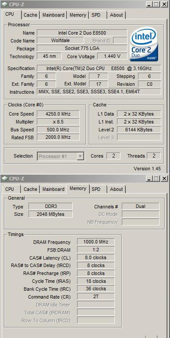Open SPD tab in bottom CPU-Z window
170x338 pixels.
pos(96,189)
